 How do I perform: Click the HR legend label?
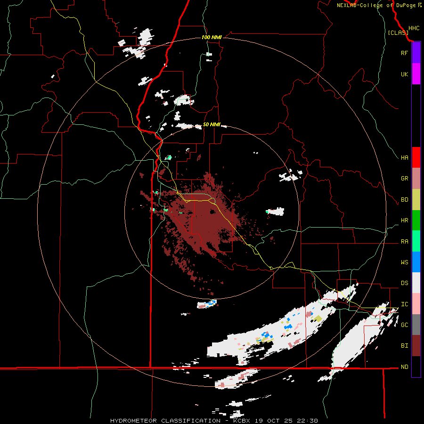(404, 220)
